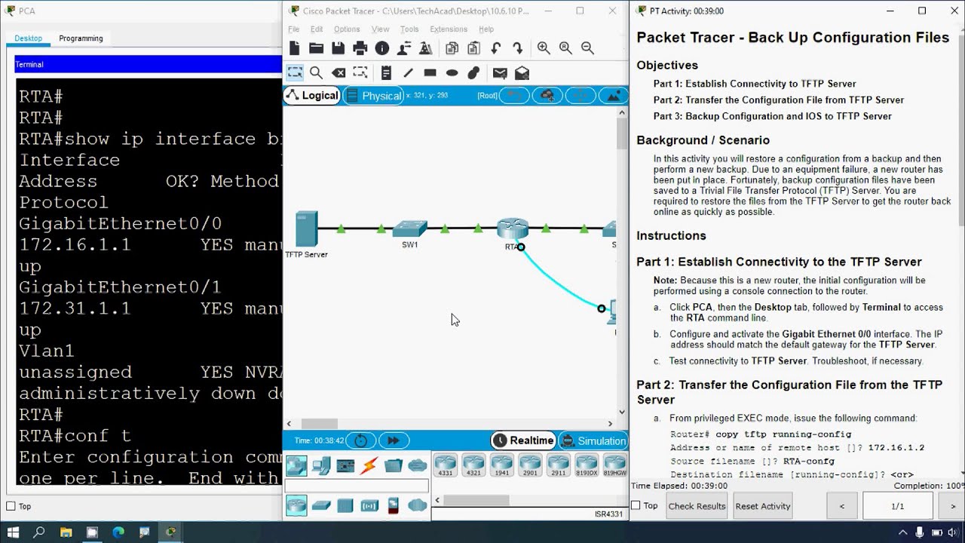Open the File menu
Viewport: 965px width, 543px height.
[x=294, y=29]
